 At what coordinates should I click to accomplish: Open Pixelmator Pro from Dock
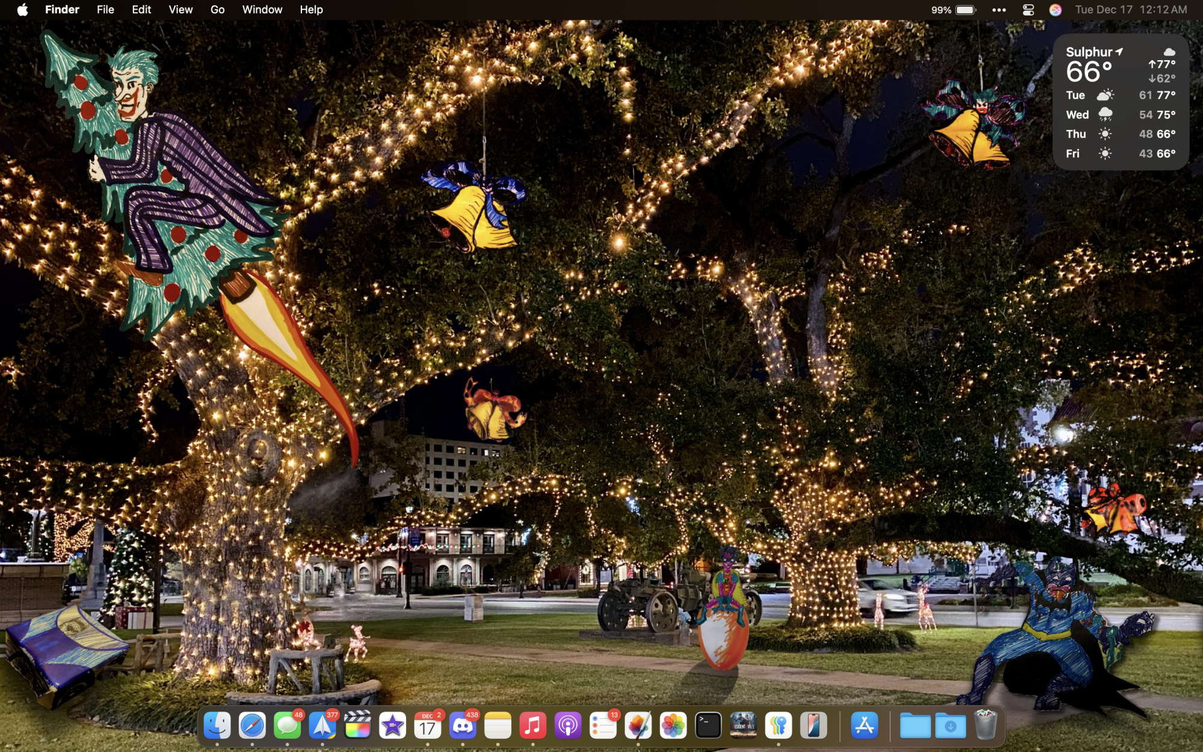coord(638,726)
